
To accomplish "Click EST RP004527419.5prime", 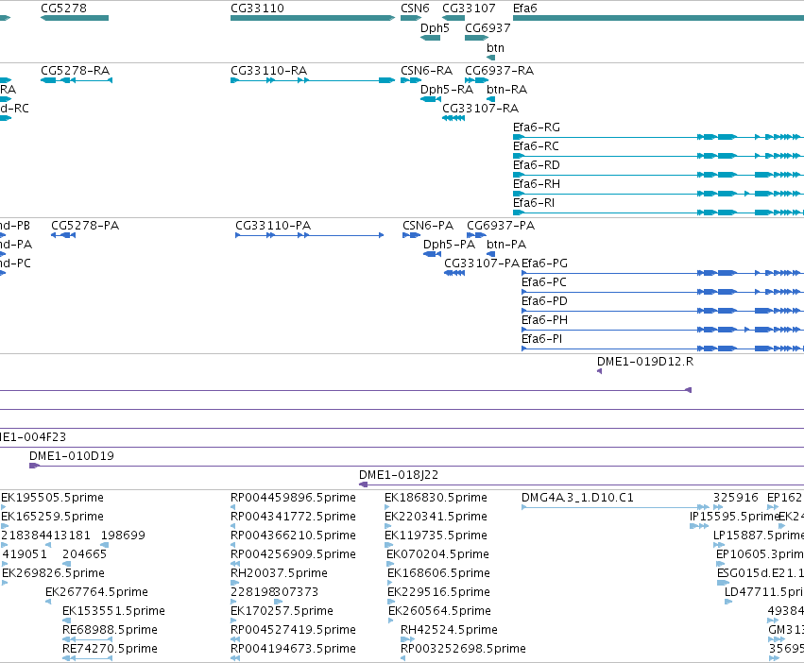I will pos(293,630).
